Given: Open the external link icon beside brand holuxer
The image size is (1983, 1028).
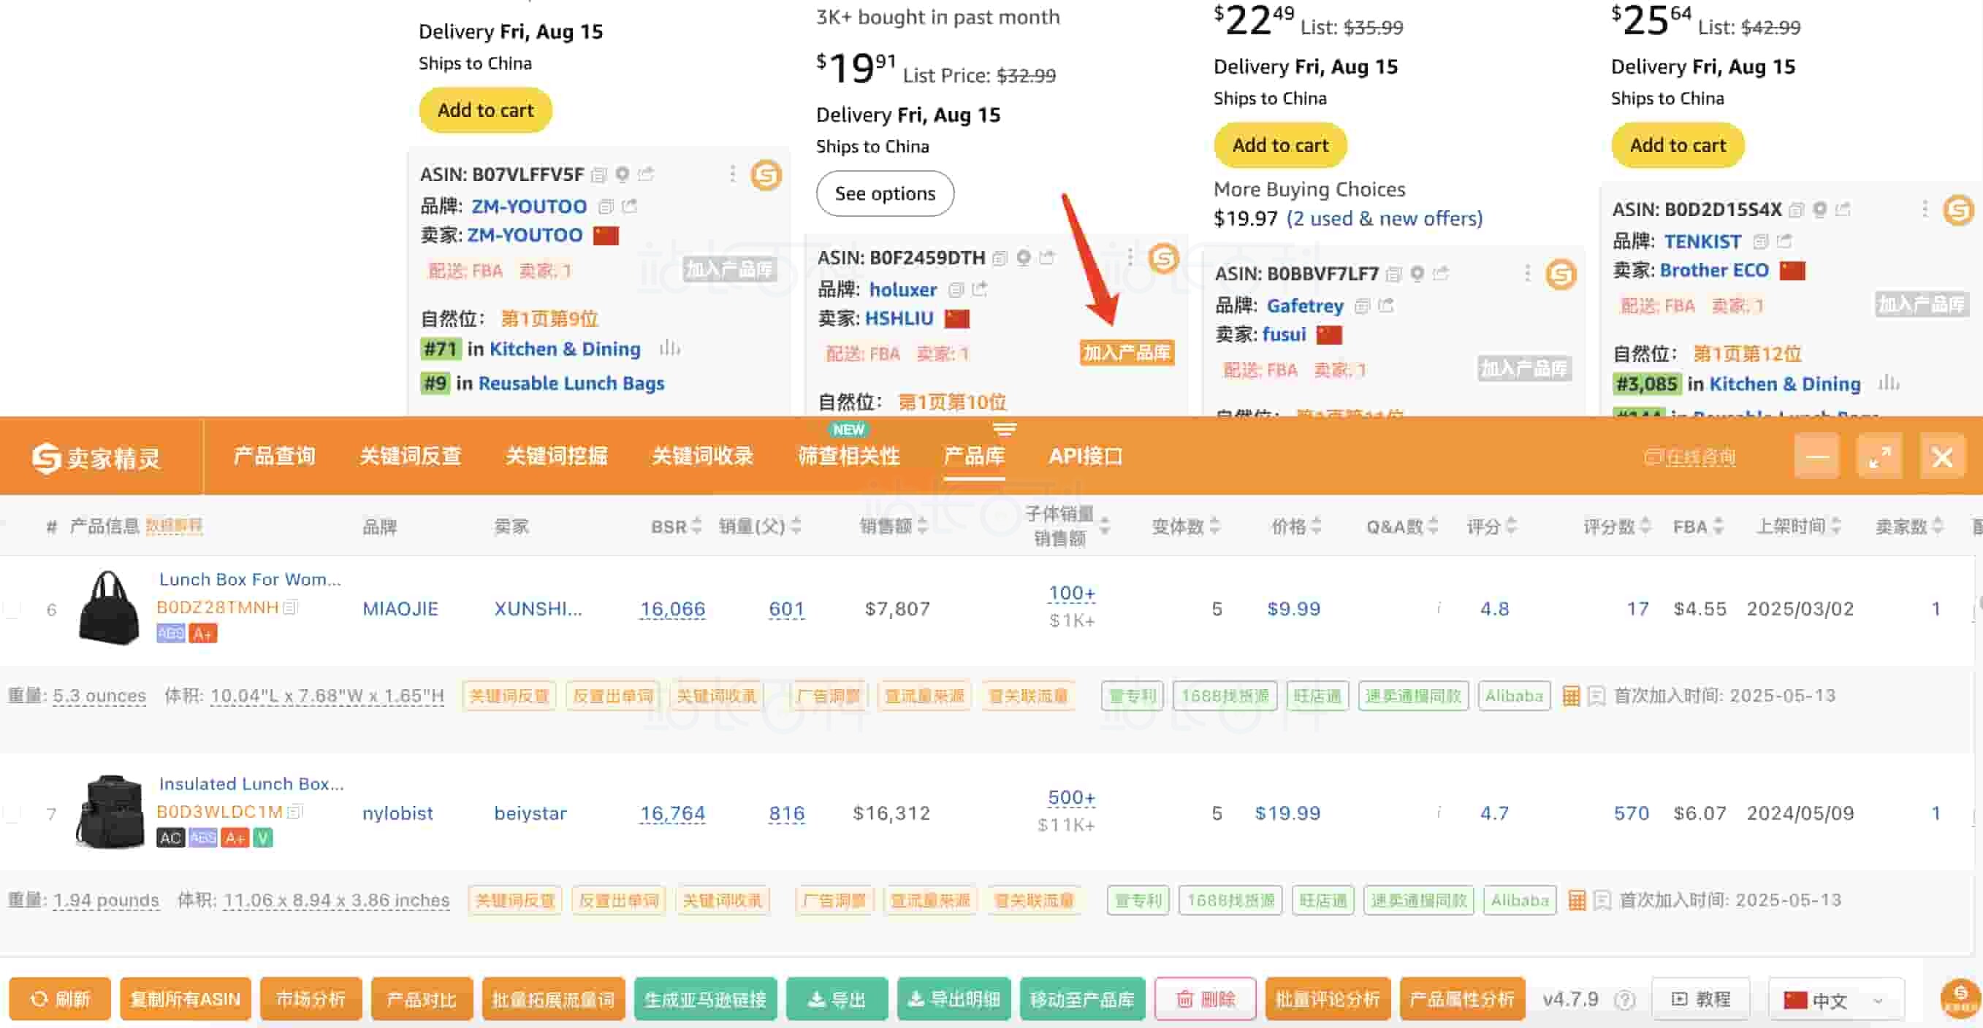Looking at the screenshot, I should point(979,289).
